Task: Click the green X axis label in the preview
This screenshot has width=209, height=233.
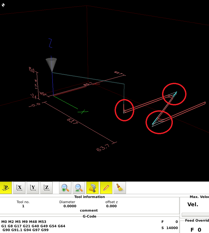Action: pyautogui.click(x=83, y=112)
